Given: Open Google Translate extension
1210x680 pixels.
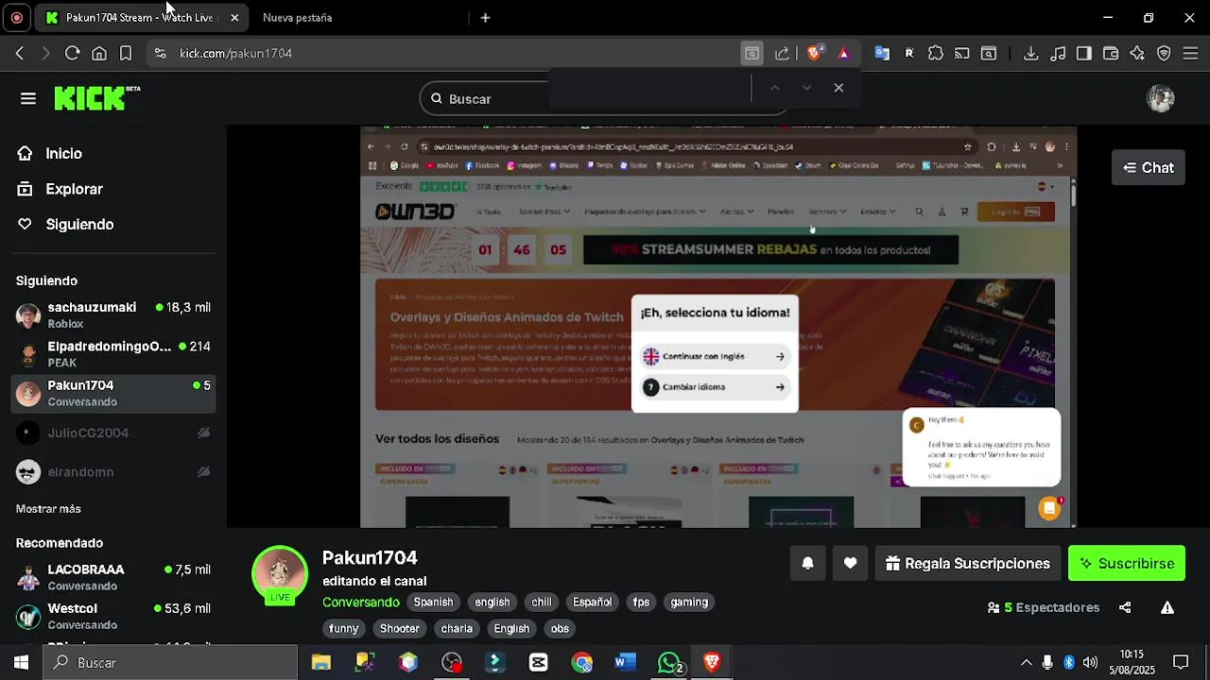Looking at the screenshot, I should click(x=882, y=54).
